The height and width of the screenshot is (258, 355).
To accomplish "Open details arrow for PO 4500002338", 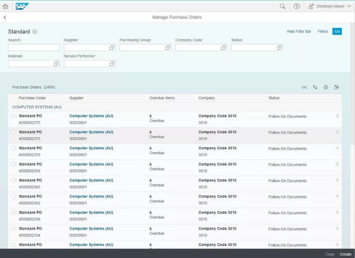I will pyautogui.click(x=337, y=212).
